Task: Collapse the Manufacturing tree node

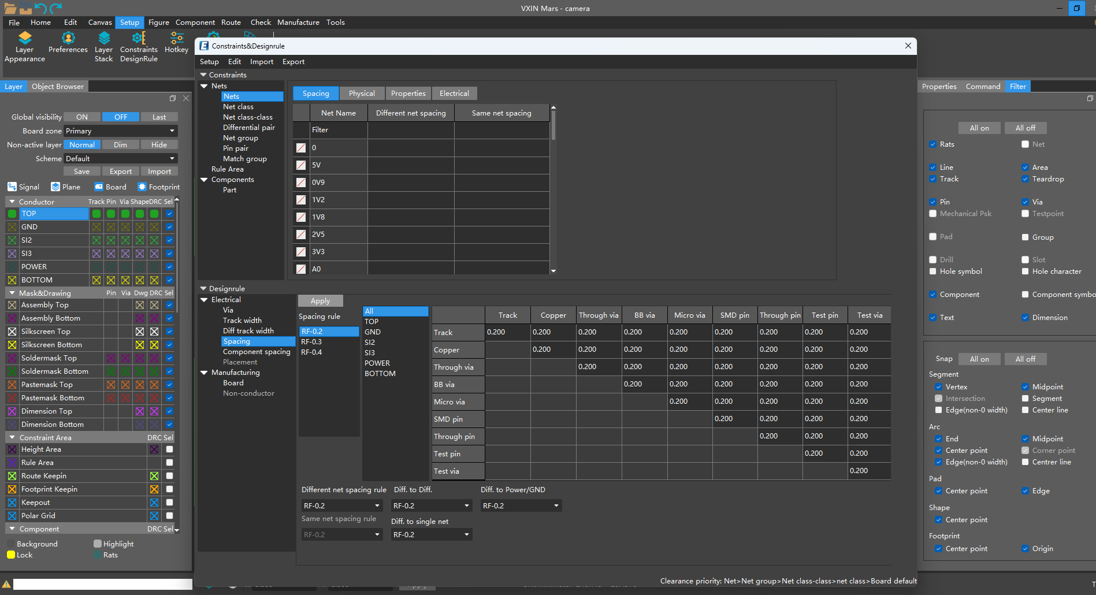Action: [x=204, y=373]
